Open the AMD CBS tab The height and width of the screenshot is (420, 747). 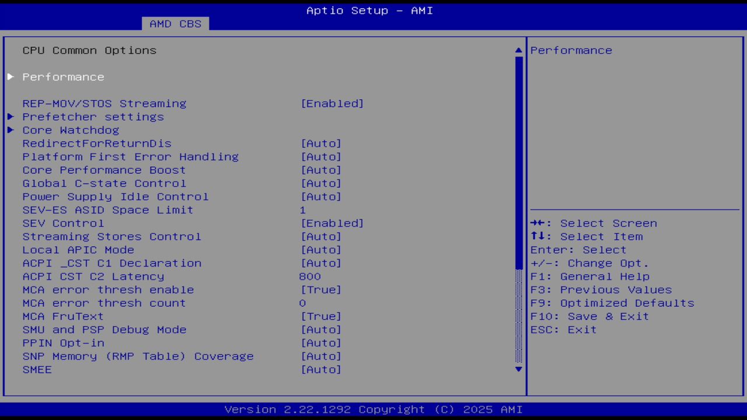coord(175,24)
